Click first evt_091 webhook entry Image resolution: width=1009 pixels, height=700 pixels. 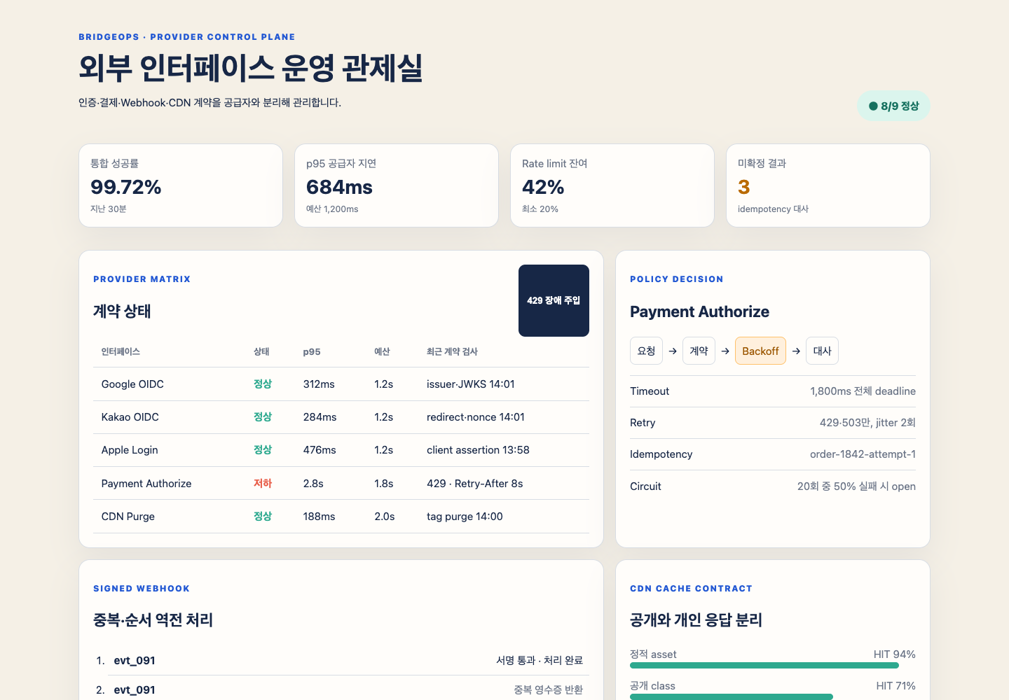(x=135, y=661)
